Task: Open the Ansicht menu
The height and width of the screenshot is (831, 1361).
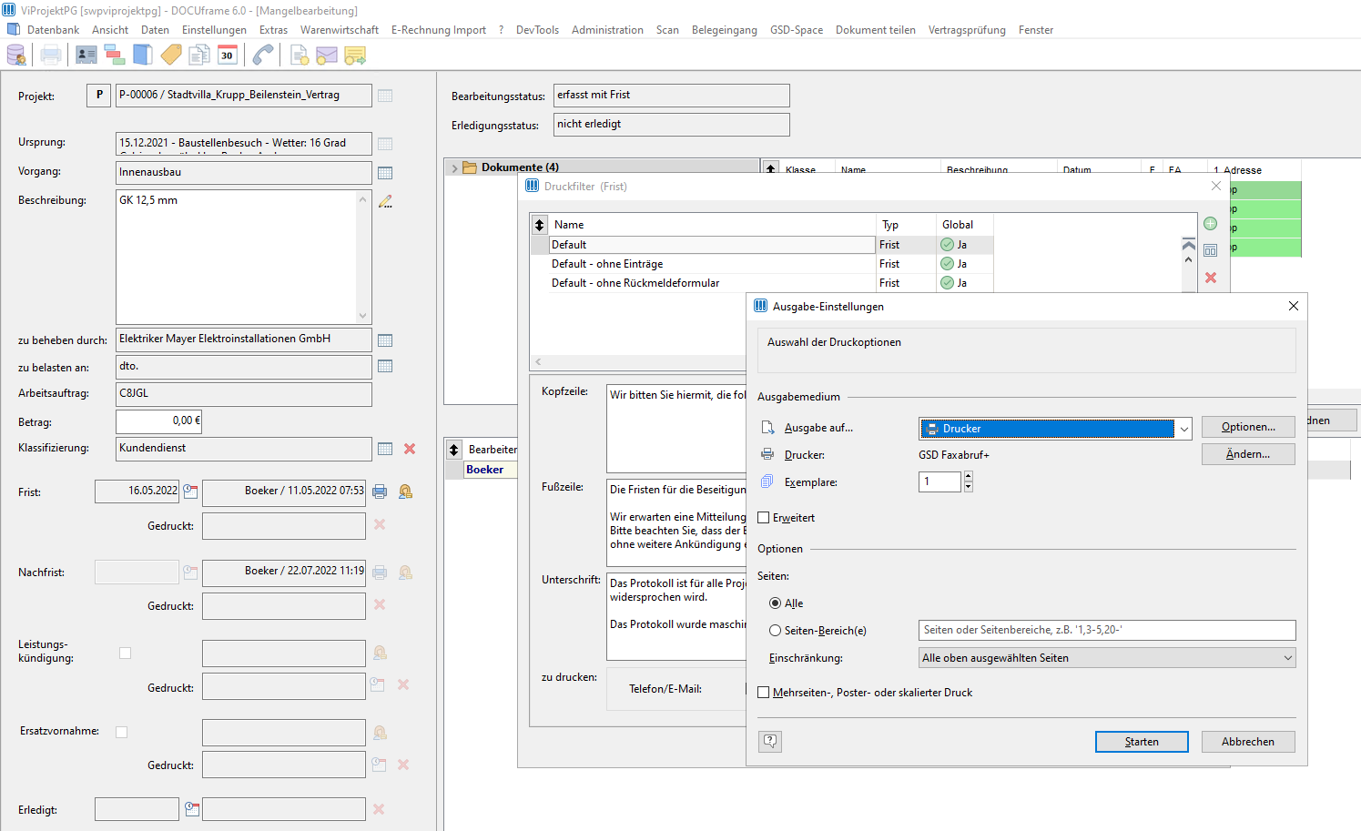Action: 110,30
